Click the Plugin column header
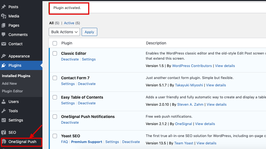 coord(67,43)
